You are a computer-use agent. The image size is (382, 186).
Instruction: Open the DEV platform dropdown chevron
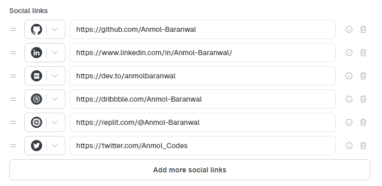pyautogui.click(x=55, y=76)
